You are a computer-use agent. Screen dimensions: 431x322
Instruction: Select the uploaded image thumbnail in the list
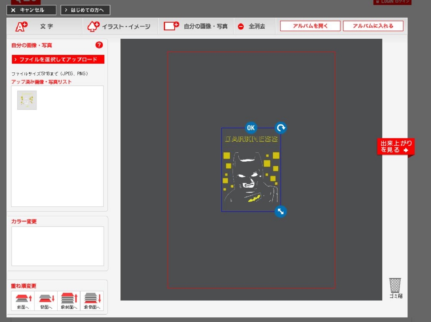point(27,100)
